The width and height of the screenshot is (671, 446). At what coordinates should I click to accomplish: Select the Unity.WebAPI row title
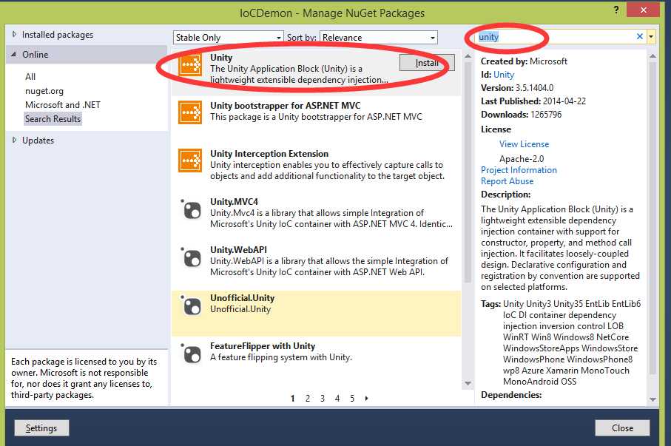coord(238,249)
